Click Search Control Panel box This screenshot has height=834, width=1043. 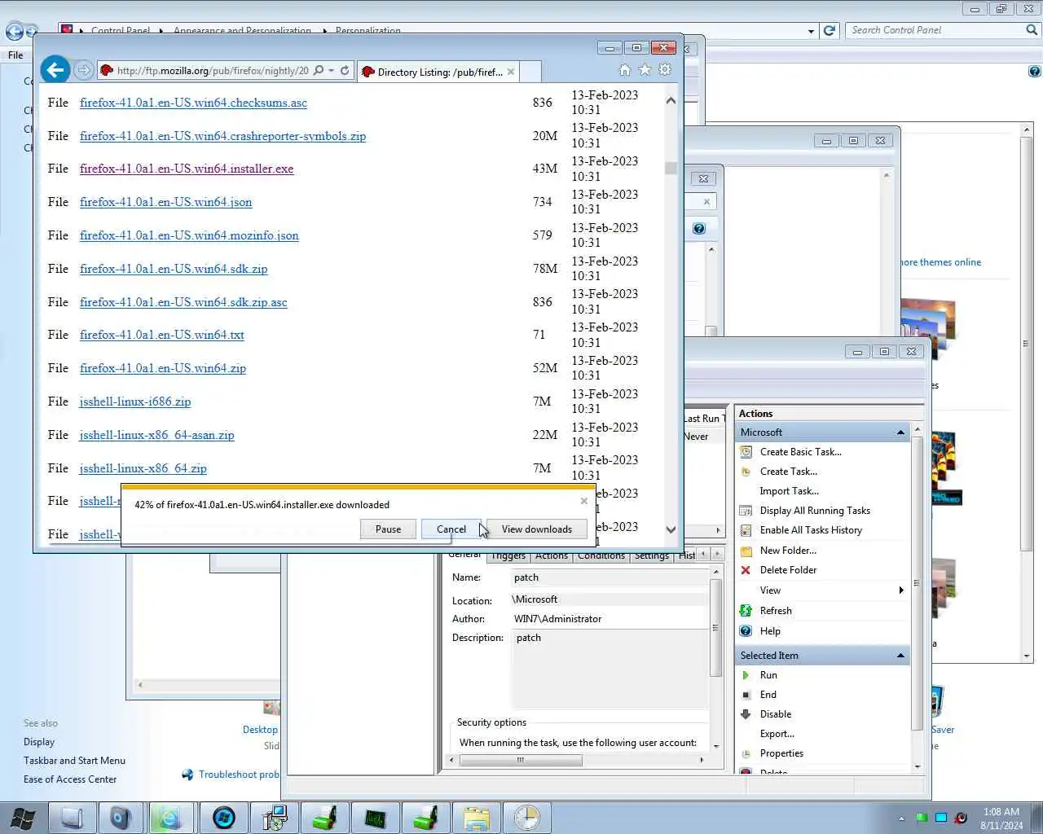936,30
